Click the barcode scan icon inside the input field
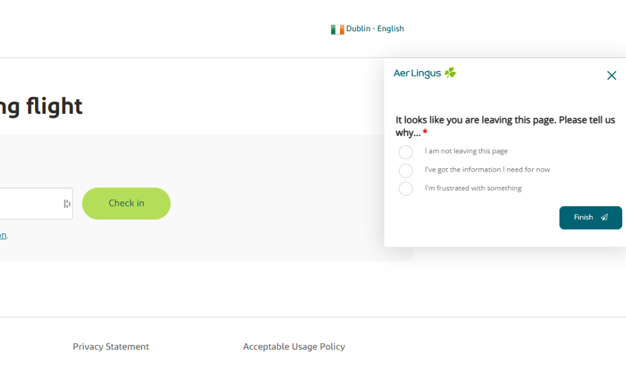 pyautogui.click(x=66, y=203)
